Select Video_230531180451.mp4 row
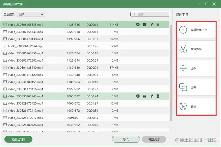 (85, 82)
